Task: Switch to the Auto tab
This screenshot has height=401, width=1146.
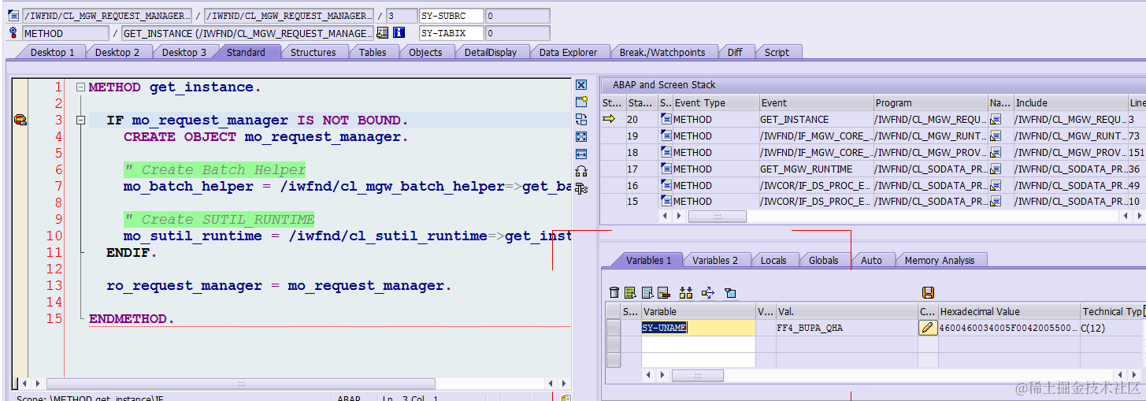Action: pos(872,260)
